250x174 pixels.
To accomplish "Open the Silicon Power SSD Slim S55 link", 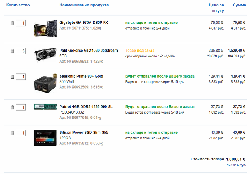I will point(84,135).
